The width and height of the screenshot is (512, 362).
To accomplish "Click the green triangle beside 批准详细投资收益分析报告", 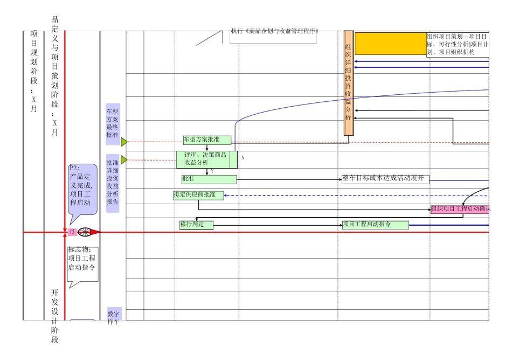I will [x=124, y=160].
